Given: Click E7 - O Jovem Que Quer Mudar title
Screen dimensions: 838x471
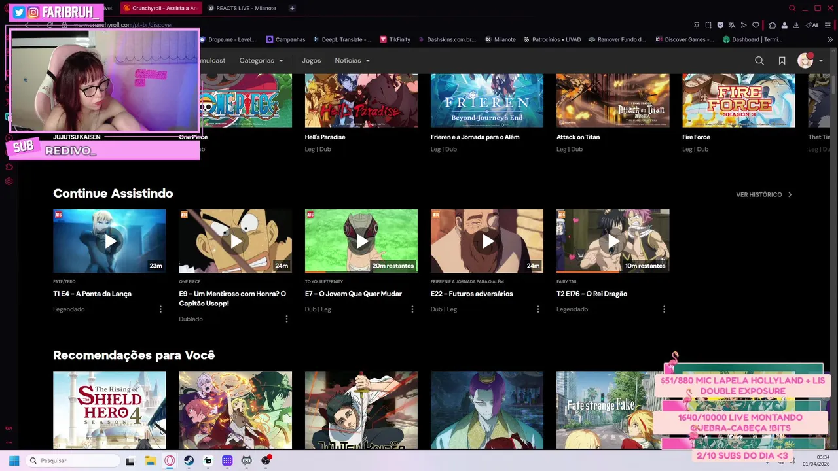Looking at the screenshot, I should click(x=354, y=294).
